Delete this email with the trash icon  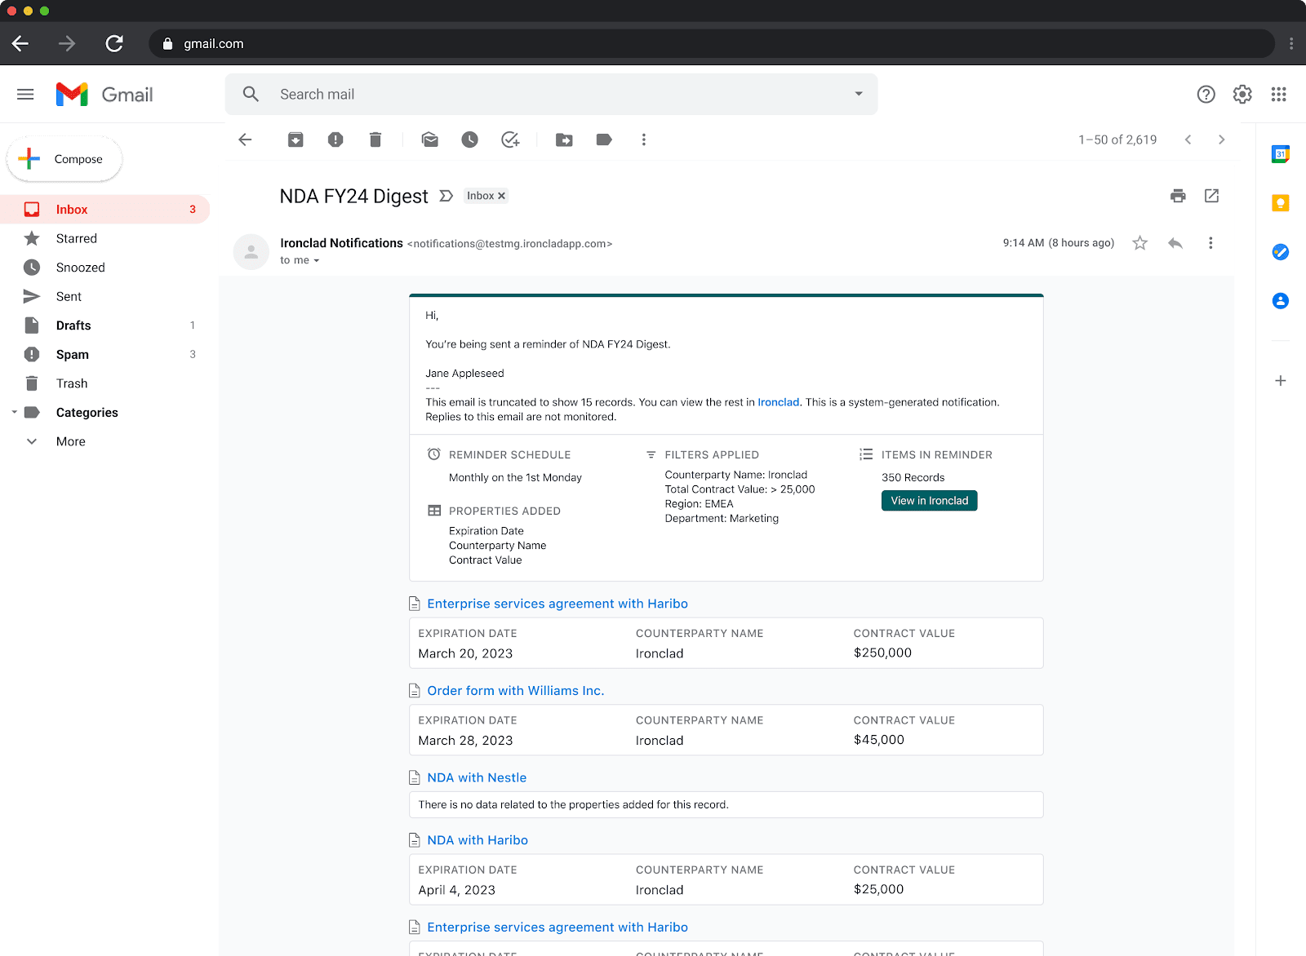click(375, 139)
